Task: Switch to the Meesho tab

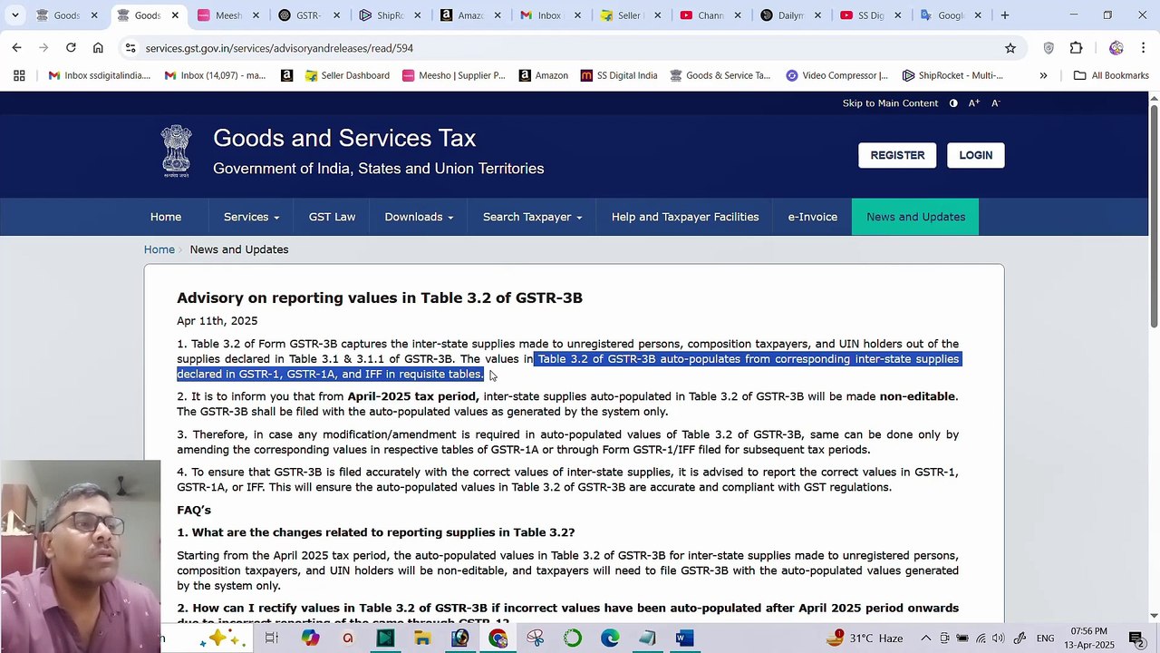Action: coord(229,15)
